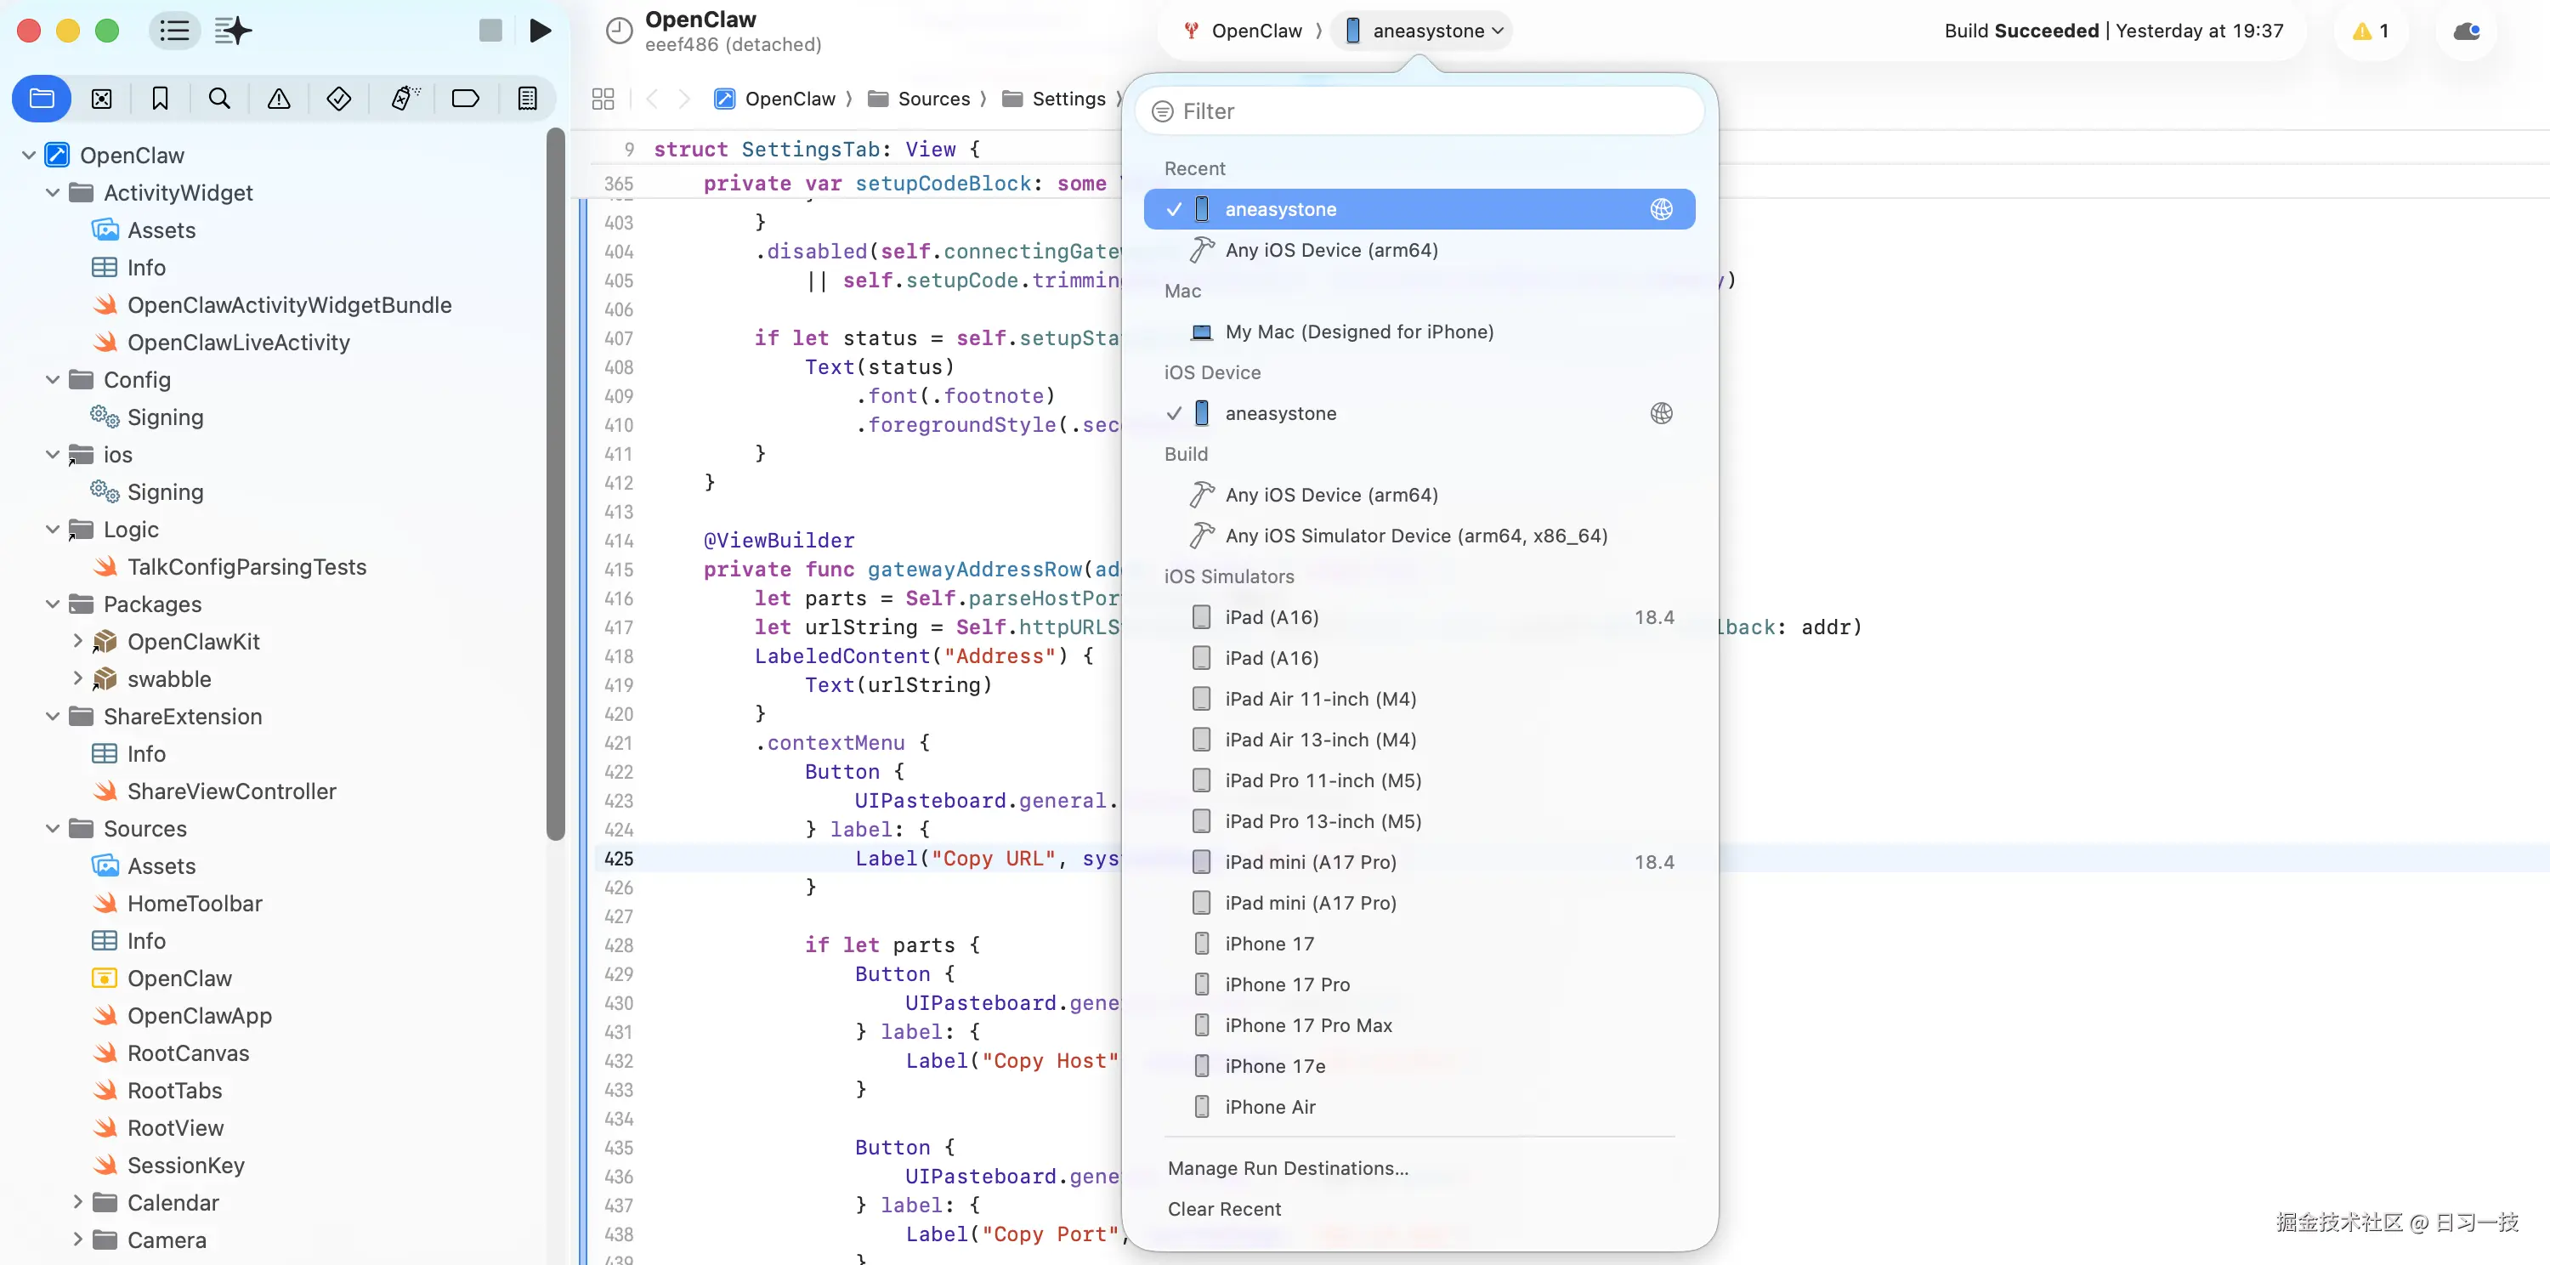Expand the Calendar folder
This screenshot has width=2550, height=1265.
tap(77, 1203)
